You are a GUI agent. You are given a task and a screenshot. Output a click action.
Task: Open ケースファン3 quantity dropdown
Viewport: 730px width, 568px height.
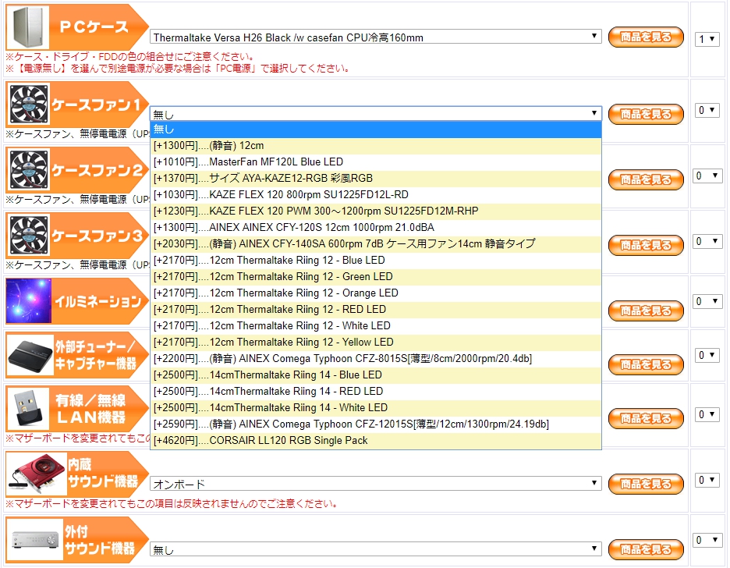(707, 242)
